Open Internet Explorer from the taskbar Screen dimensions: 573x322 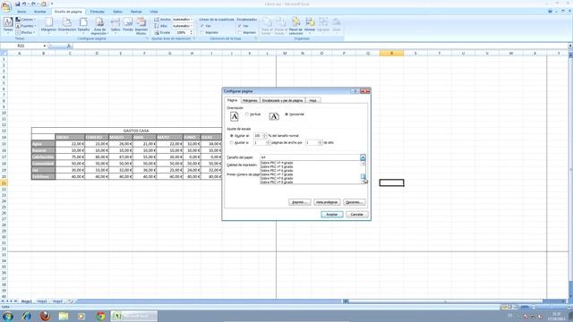click(26, 316)
